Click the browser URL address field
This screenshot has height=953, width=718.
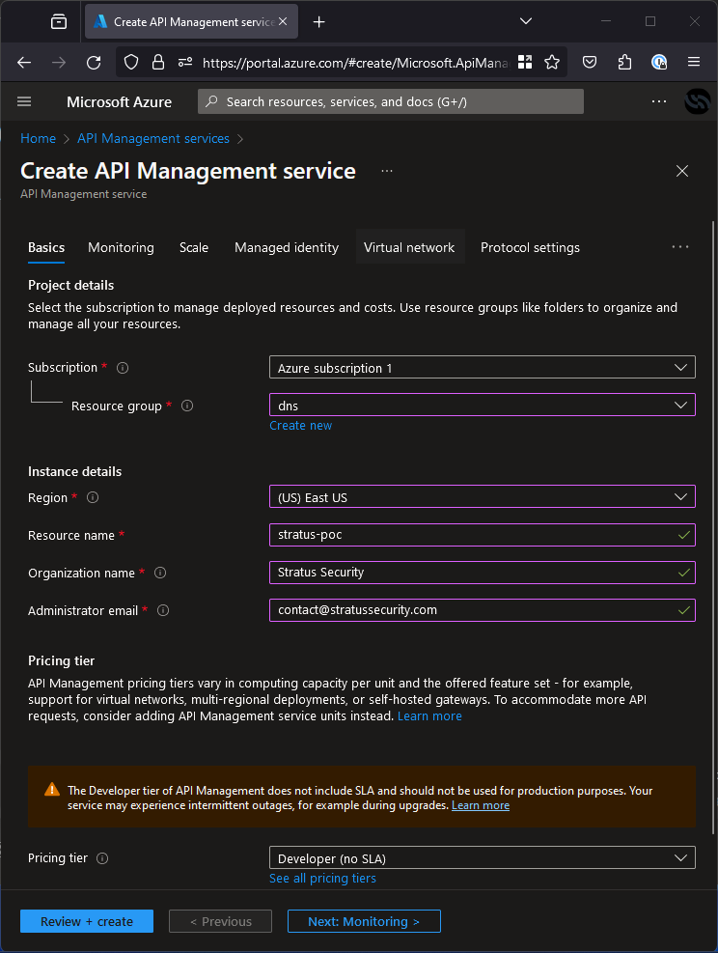(x=355, y=63)
